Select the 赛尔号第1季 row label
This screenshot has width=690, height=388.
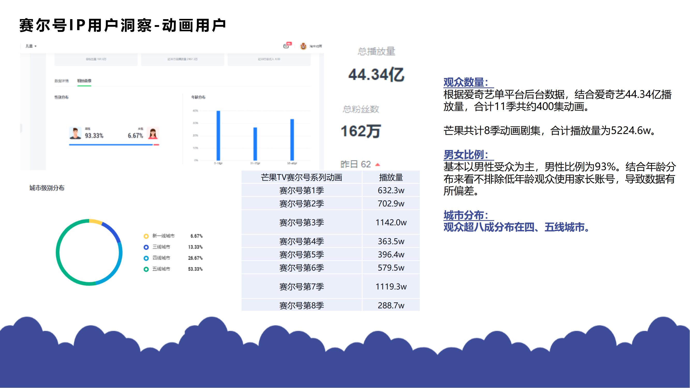[x=302, y=190]
